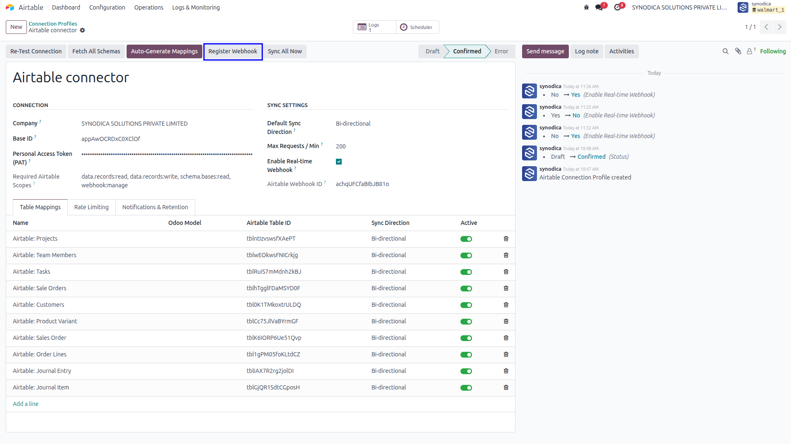Delete the Airtable: Order Lines mapping row
This screenshot has height=444, width=791.
[506, 355]
